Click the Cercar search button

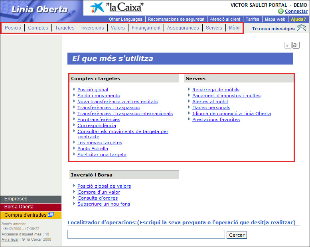point(237,235)
